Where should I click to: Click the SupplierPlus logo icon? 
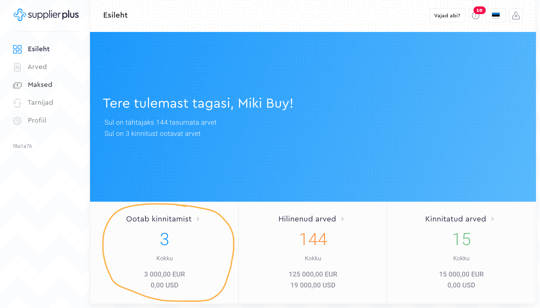pos(20,15)
